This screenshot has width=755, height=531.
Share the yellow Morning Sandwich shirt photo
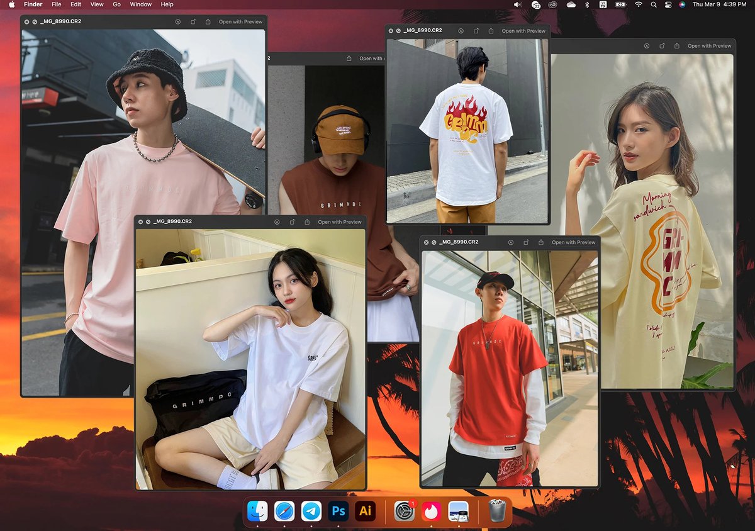click(x=676, y=46)
